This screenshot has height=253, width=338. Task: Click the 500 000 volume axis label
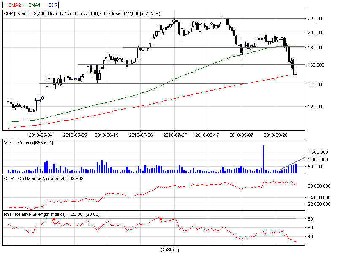click(316, 167)
